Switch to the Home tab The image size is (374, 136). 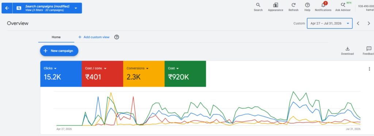(x=56, y=37)
